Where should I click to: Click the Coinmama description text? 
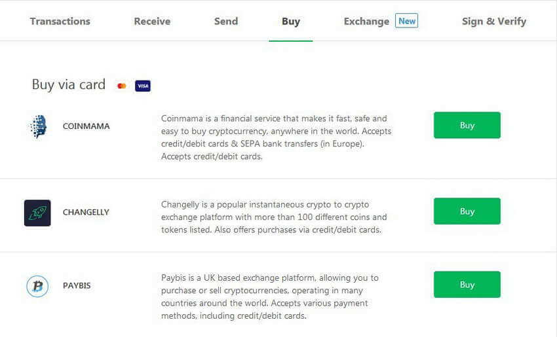276,137
